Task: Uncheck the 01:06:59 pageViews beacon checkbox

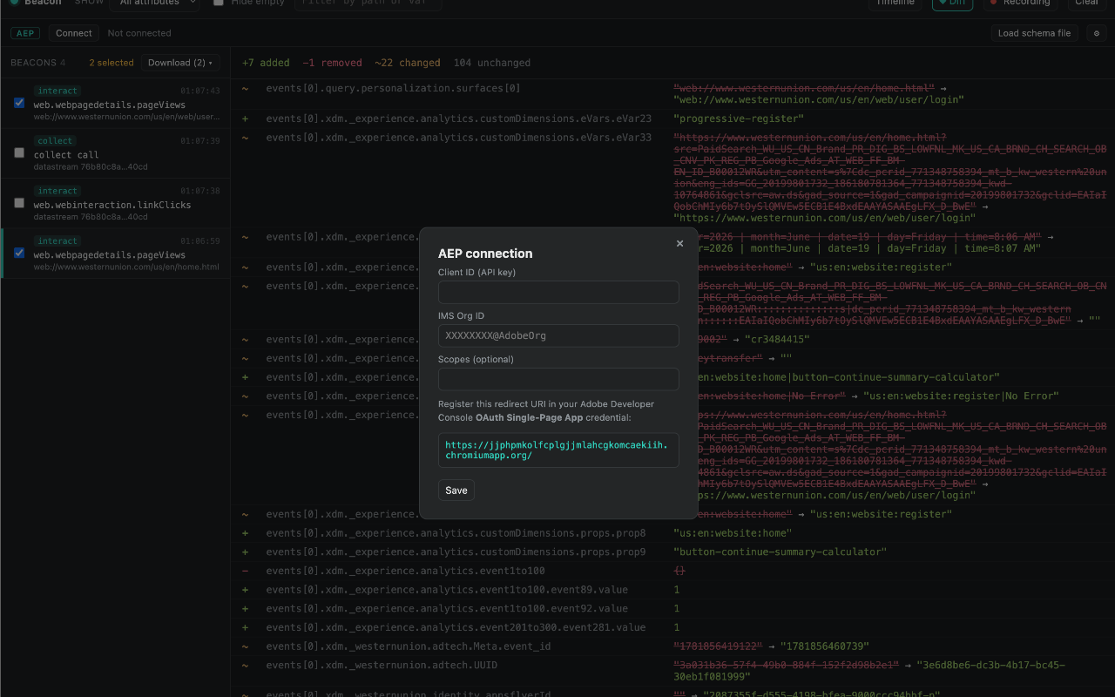Action: [x=19, y=253]
